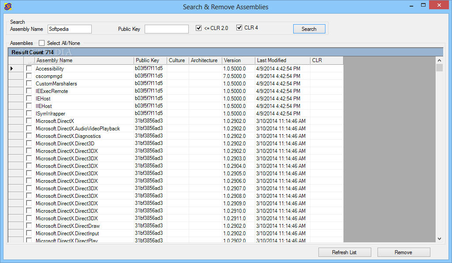Click the scrollbar up arrow
The width and height of the screenshot is (452, 263).
[x=439, y=60]
